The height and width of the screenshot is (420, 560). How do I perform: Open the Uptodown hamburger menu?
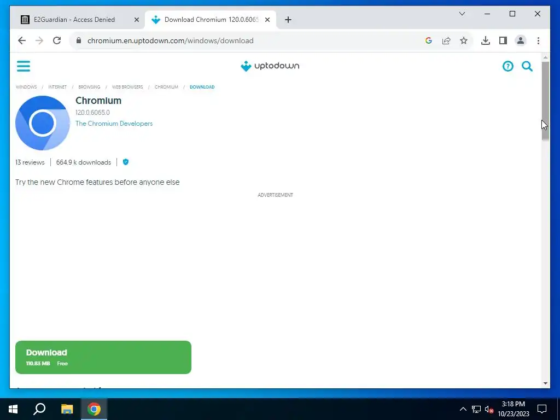(24, 66)
